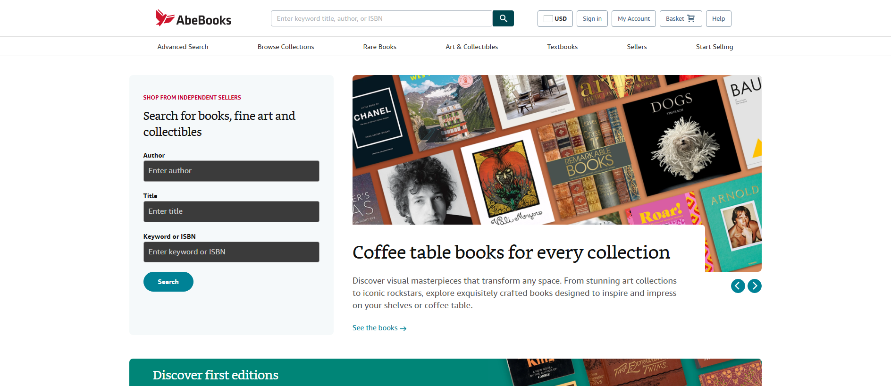
Task: Go to the Sellers page
Action: click(x=637, y=47)
